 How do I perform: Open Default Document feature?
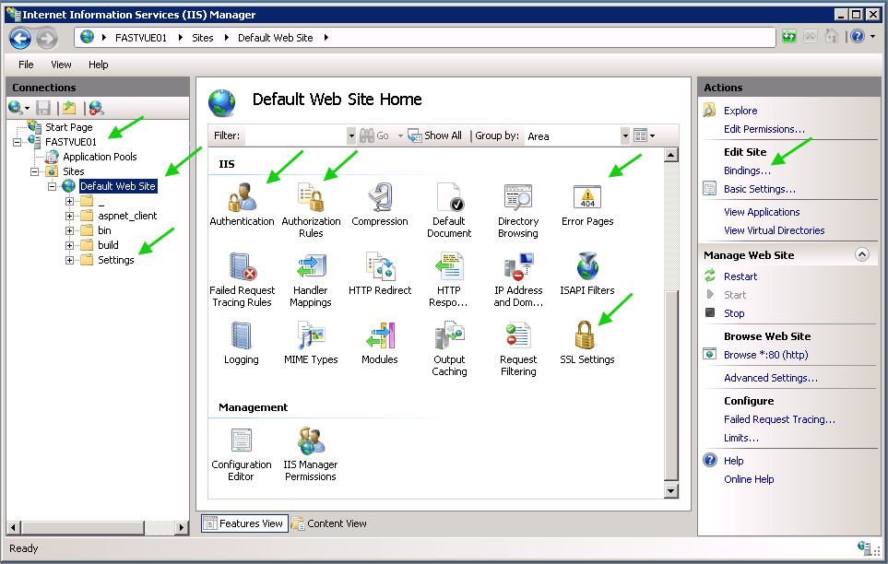[x=449, y=210]
